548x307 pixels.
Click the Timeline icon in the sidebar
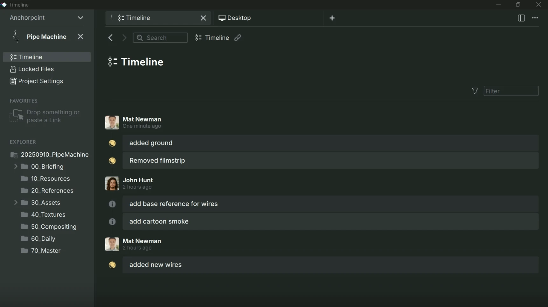pyautogui.click(x=13, y=57)
